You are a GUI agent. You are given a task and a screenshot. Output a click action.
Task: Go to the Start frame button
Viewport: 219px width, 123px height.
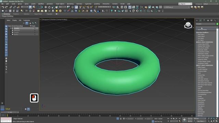click(168, 119)
